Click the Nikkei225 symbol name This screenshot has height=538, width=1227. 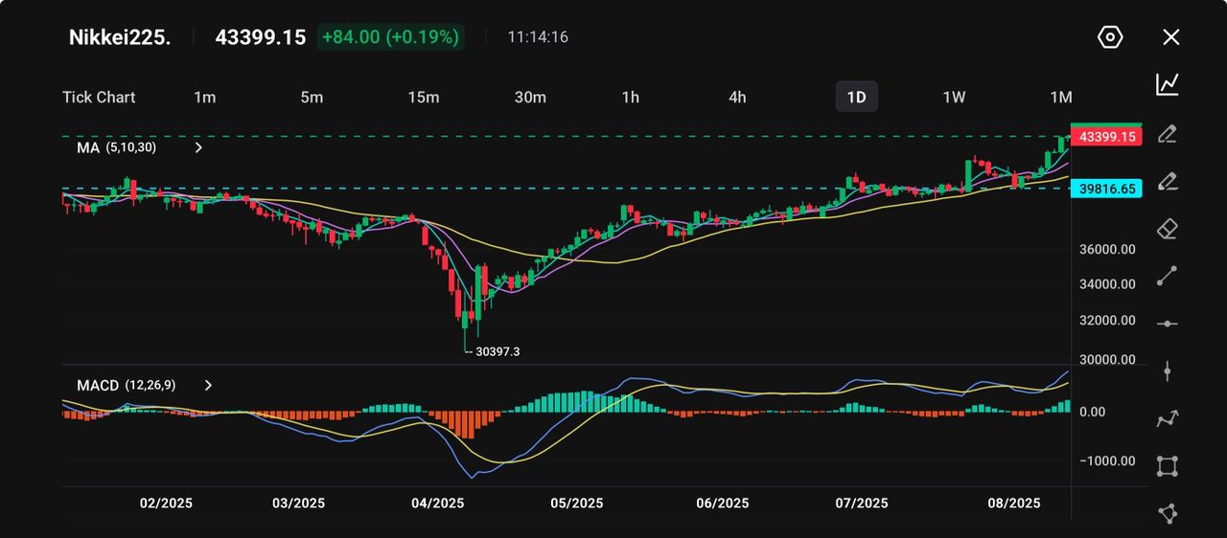tap(120, 37)
